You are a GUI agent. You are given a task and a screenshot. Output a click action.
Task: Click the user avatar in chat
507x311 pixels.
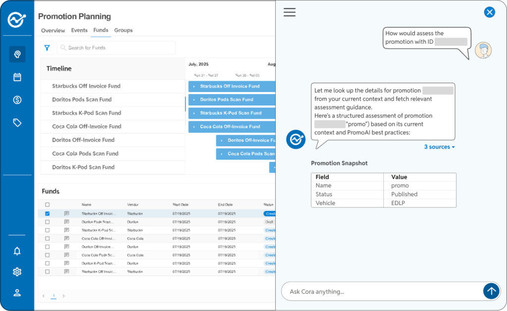(483, 51)
